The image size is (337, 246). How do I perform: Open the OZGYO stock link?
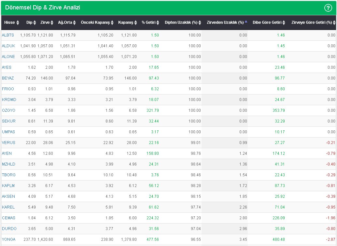(x=8, y=110)
